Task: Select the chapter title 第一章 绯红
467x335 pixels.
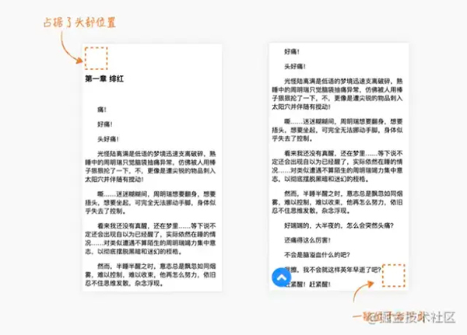Action: 104,79
